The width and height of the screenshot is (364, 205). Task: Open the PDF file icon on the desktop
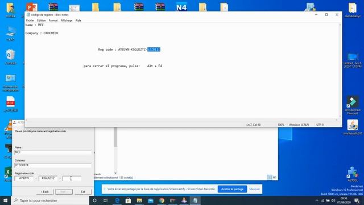(x=10, y=104)
